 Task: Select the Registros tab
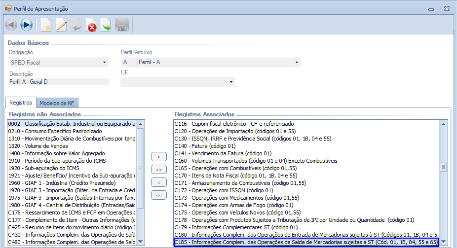(x=20, y=103)
